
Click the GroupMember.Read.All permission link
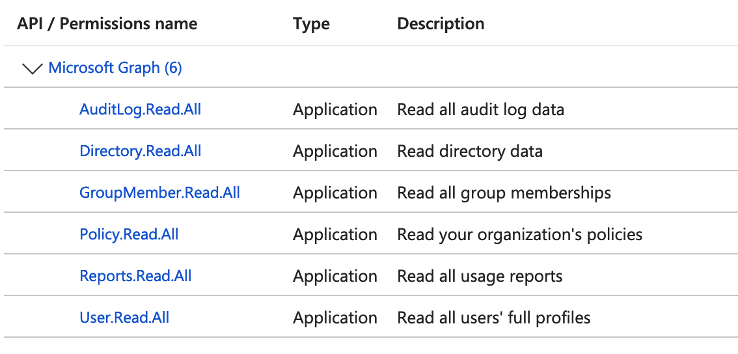tap(159, 193)
